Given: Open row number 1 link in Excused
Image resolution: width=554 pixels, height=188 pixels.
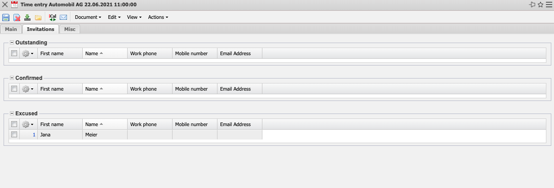Looking at the screenshot, I should tap(34, 135).
